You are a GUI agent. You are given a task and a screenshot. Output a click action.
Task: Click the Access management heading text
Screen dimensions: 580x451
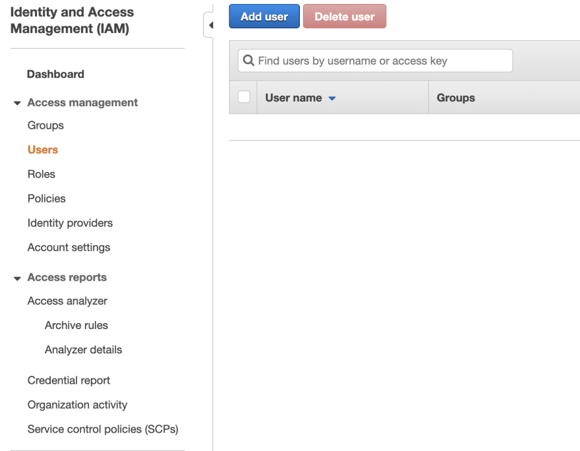pyautogui.click(x=82, y=102)
